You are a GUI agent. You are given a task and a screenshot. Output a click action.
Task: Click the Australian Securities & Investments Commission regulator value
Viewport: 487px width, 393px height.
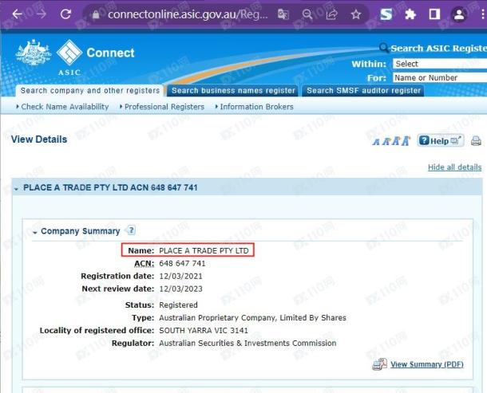[247, 343]
